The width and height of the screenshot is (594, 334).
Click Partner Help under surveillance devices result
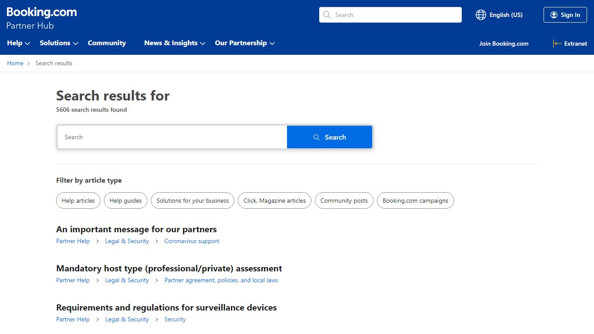(x=73, y=319)
